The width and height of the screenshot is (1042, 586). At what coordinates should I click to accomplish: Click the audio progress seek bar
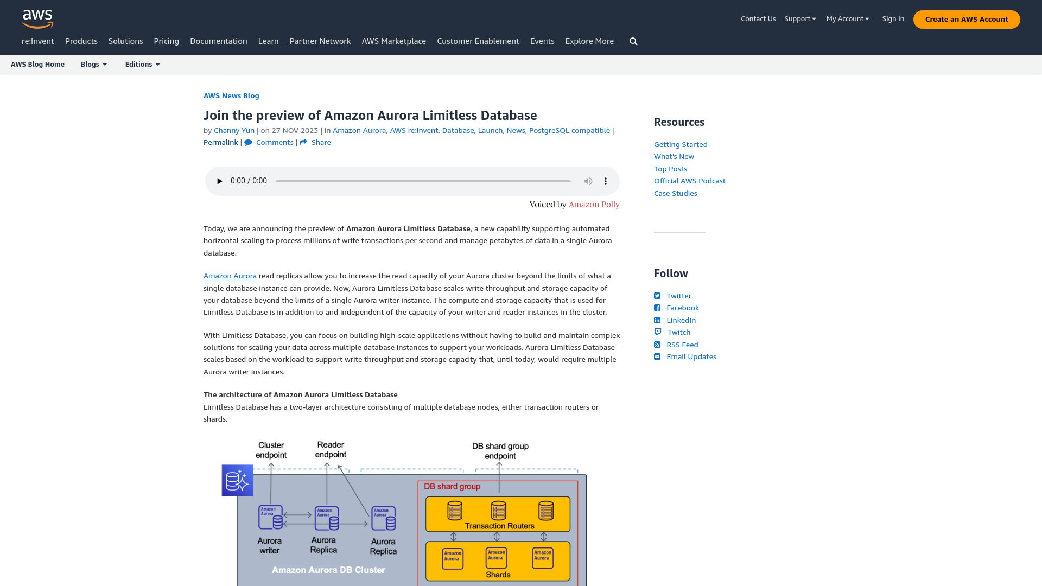pyautogui.click(x=423, y=181)
